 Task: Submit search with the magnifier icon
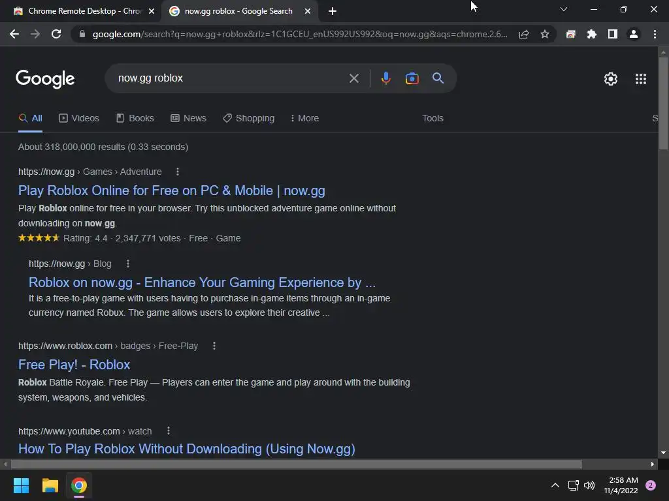click(x=438, y=78)
